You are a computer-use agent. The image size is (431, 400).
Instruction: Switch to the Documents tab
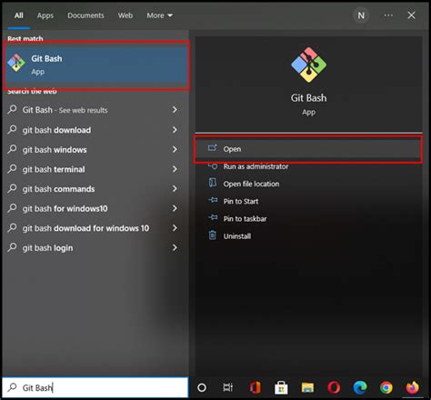(85, 15)
